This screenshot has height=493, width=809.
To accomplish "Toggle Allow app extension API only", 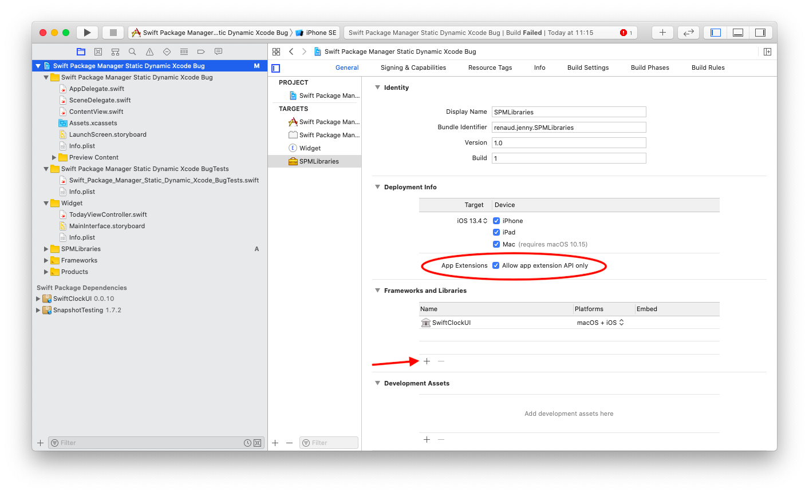I will (496, 265).
